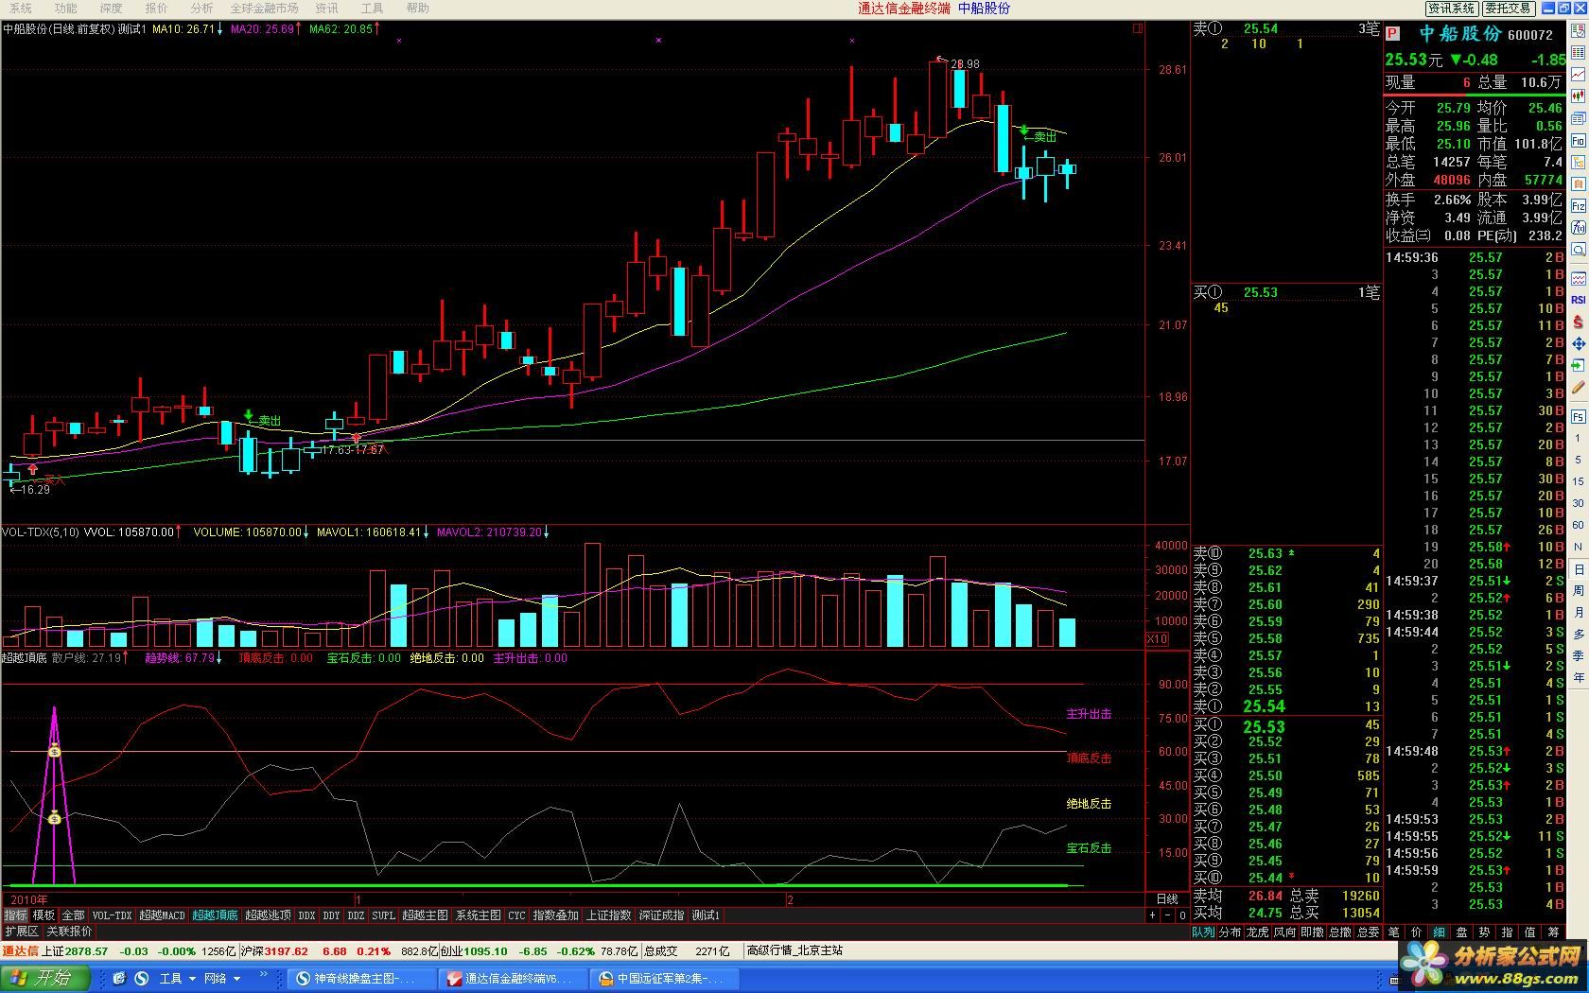The width and height of the screenshot is (1589, 993).
Task: Click the IE quick launch icon in taskbar
Action: (x=119, y=978)
